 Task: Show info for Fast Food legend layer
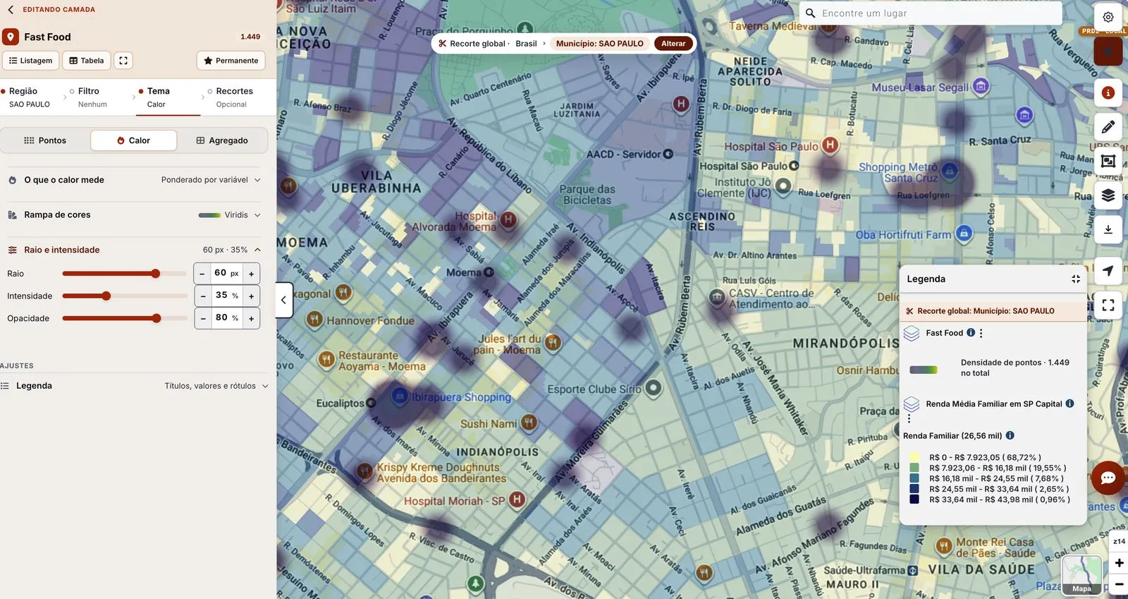pyautogui.click(x=971, y=333)
